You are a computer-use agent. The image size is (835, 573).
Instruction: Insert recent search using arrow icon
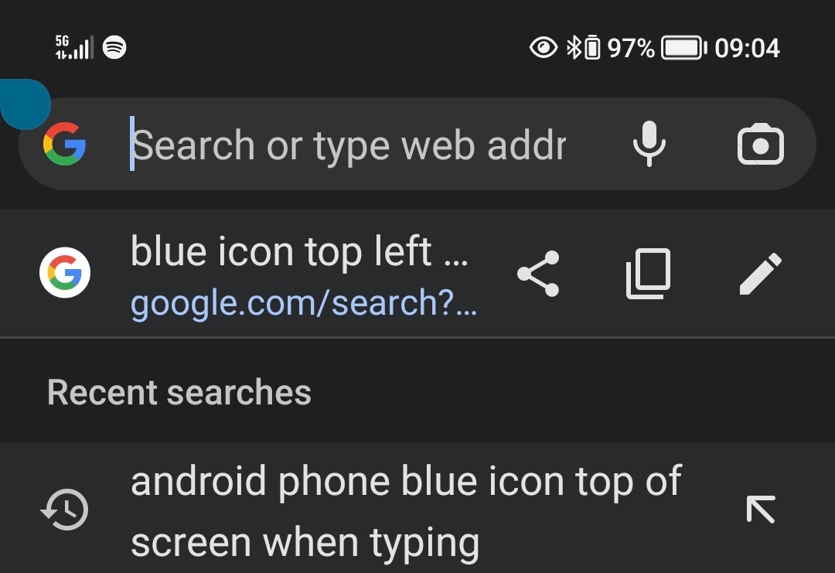click(760, 510)
